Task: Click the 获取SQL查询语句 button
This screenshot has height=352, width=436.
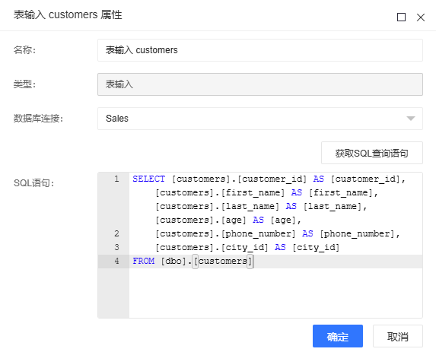Action: pyautogui.click(x=372, y=153)
